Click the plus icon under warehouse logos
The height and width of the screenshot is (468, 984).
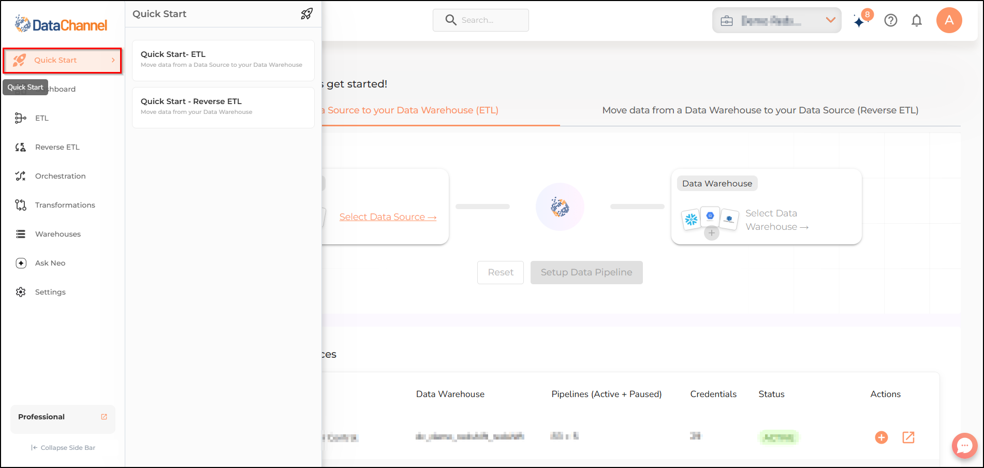[712, 233]
